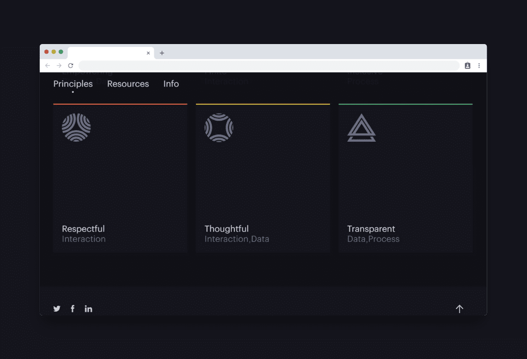Screen dimensions: 527x359
Task: Select the circular Respectful principle icon
Action: (x=77, y=127)
